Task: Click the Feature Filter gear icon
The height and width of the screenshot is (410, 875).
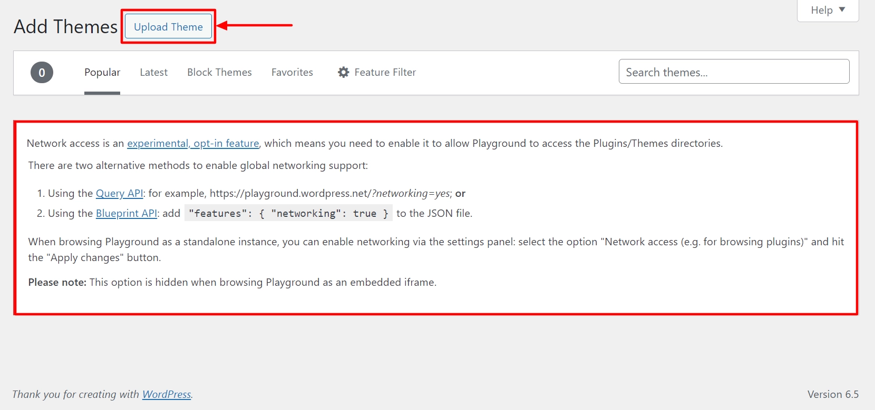Action: (344, 72)
